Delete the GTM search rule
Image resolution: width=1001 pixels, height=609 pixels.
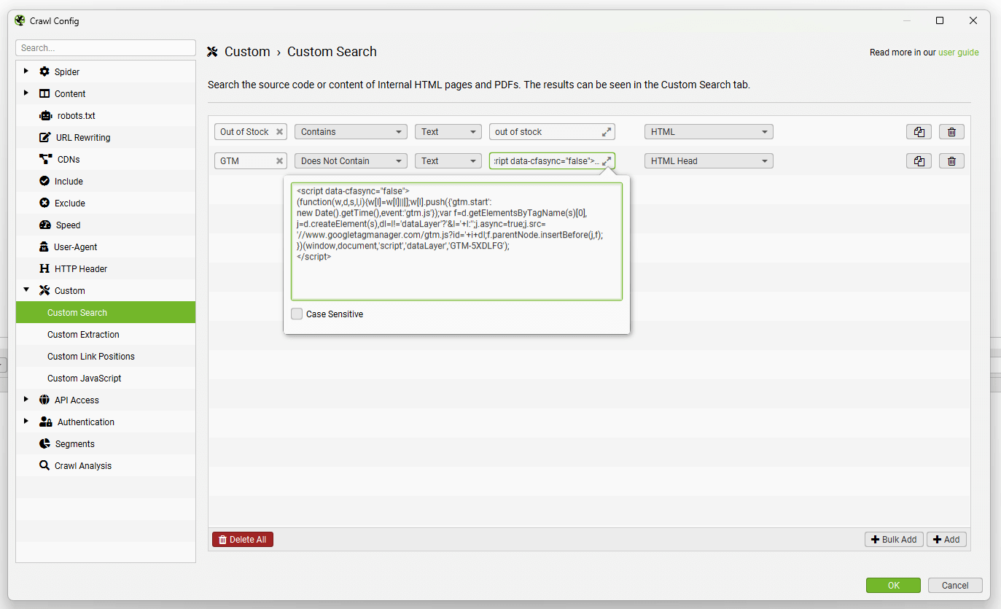tap(951, 160)
